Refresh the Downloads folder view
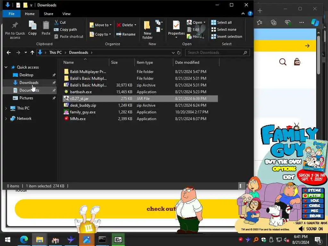This screenshot has height=246, width=328. coord(179,53)
